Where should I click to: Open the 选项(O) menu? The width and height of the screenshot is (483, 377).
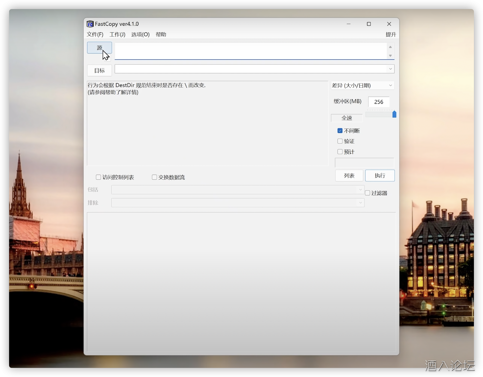(x=140, y=34)
